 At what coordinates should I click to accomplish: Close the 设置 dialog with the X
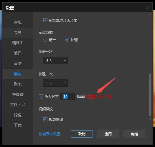pyautogui.click(x=147, y=8)
